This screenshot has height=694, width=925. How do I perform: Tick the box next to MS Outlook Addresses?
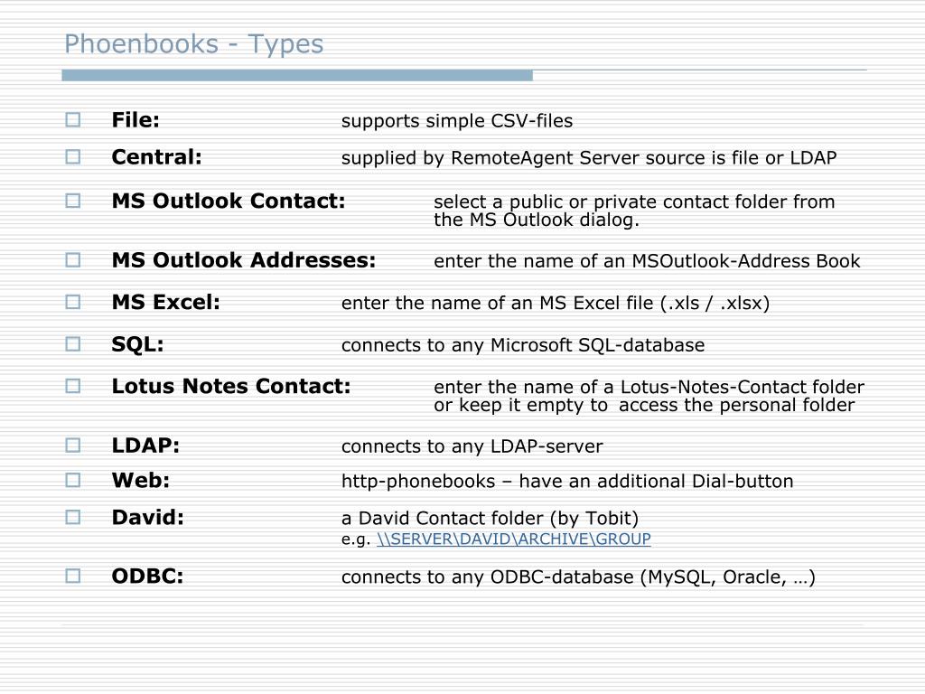coord(73,259)
